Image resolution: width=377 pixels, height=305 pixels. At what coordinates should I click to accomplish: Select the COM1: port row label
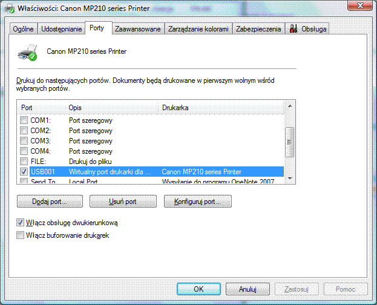tap(41, 120)
